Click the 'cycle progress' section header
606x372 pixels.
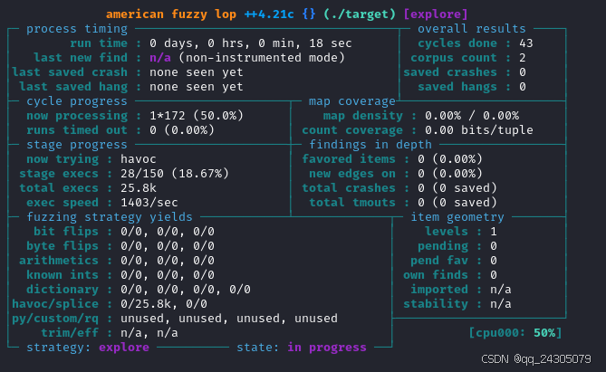click(76, 101)
